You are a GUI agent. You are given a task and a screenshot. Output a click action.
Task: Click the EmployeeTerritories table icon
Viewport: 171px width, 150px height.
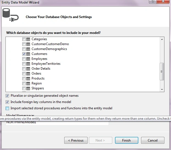[x=28, y=64]
